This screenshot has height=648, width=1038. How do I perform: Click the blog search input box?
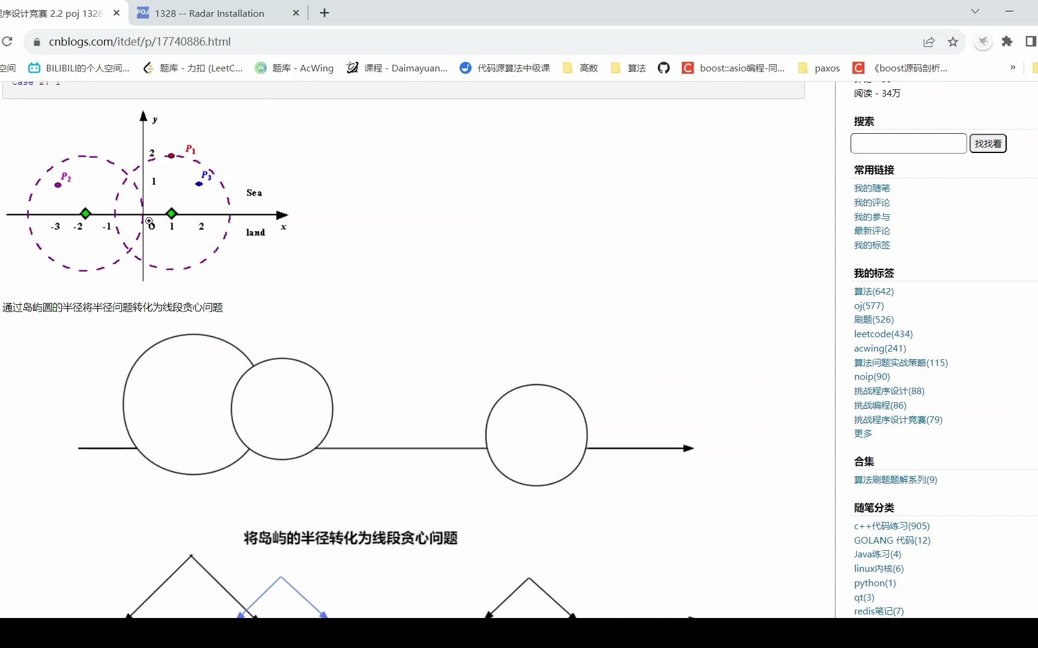[908, 143]
